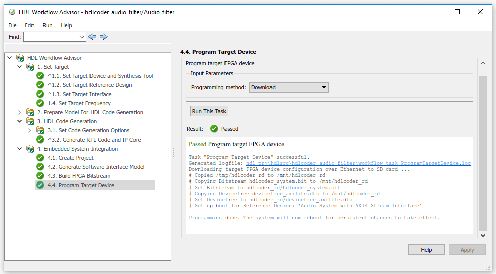
Task: Click the Find previous arrow icon
Action: coord(92,37)
